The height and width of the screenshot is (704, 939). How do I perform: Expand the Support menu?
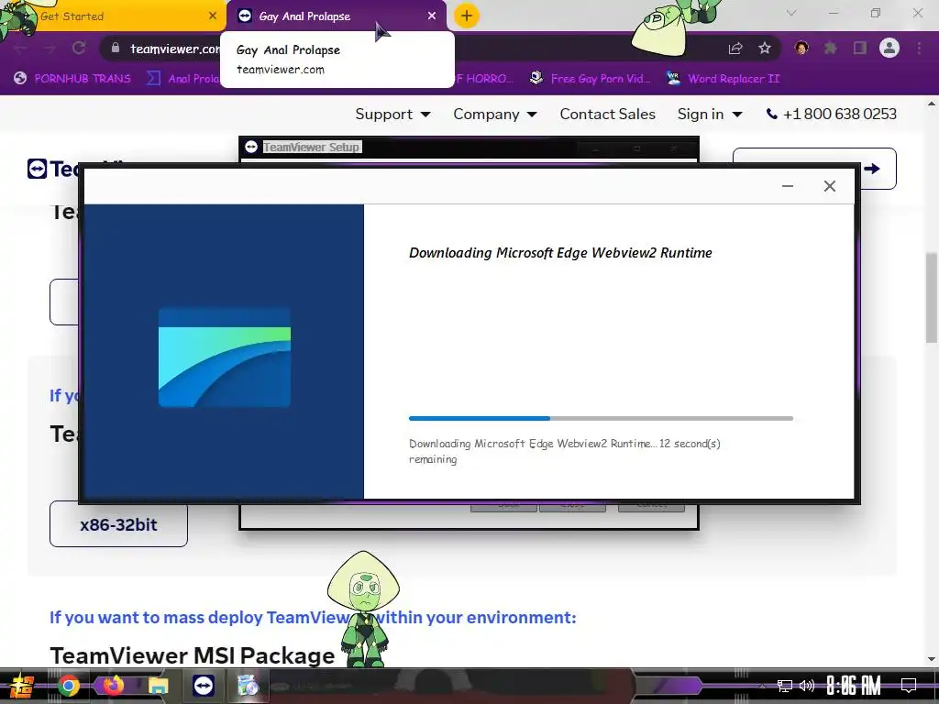click(x=392, y=114)
